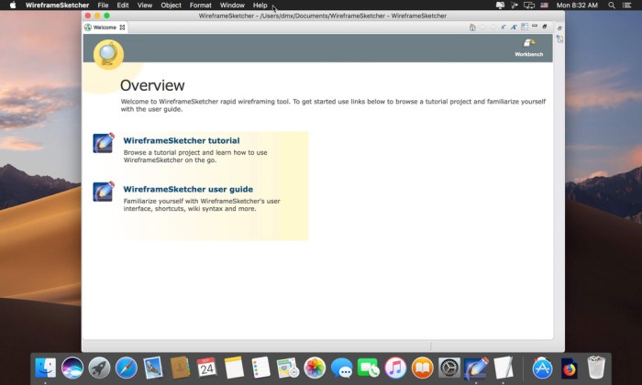The height and width of the screenshot is (385, 642).
Task: Open Contacts from the Dock
Action: pyautogui.click(x=180, y=368)
